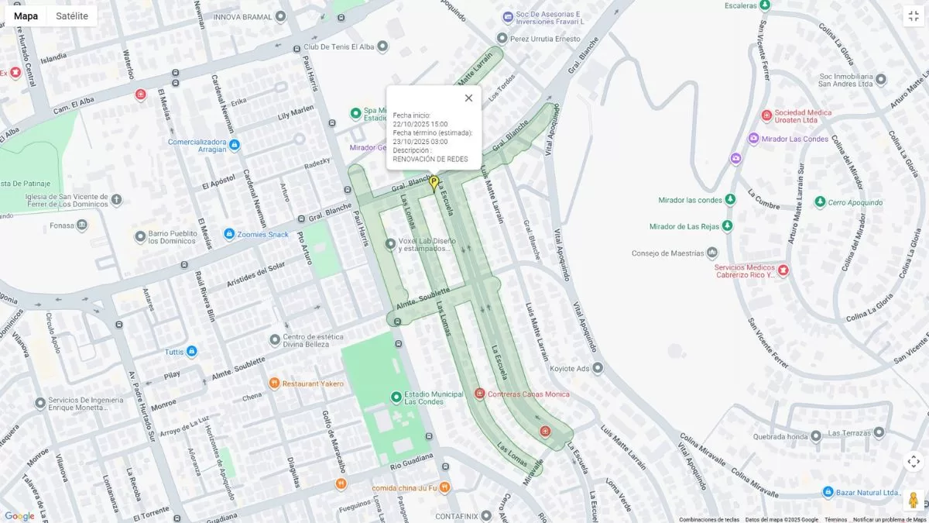Switch to the Satélite map view

point(72,15)
